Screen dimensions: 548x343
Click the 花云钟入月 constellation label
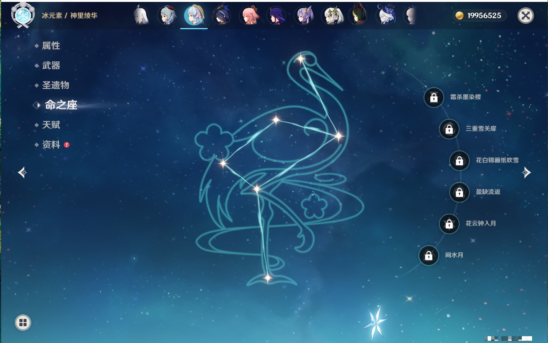click(x=481, y=223)
